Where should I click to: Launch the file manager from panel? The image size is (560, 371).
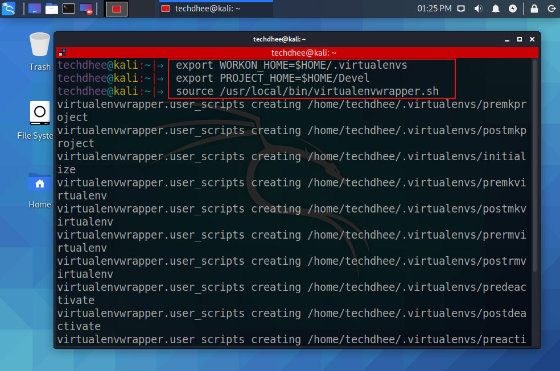[x=52, y=9]
